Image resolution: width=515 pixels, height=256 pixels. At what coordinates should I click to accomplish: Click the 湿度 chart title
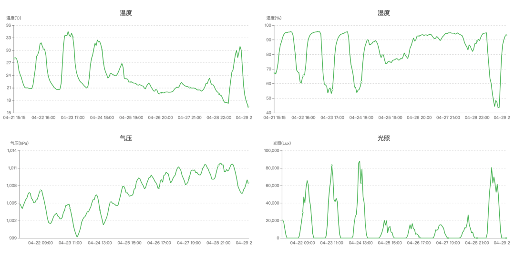tap(384, 13)
